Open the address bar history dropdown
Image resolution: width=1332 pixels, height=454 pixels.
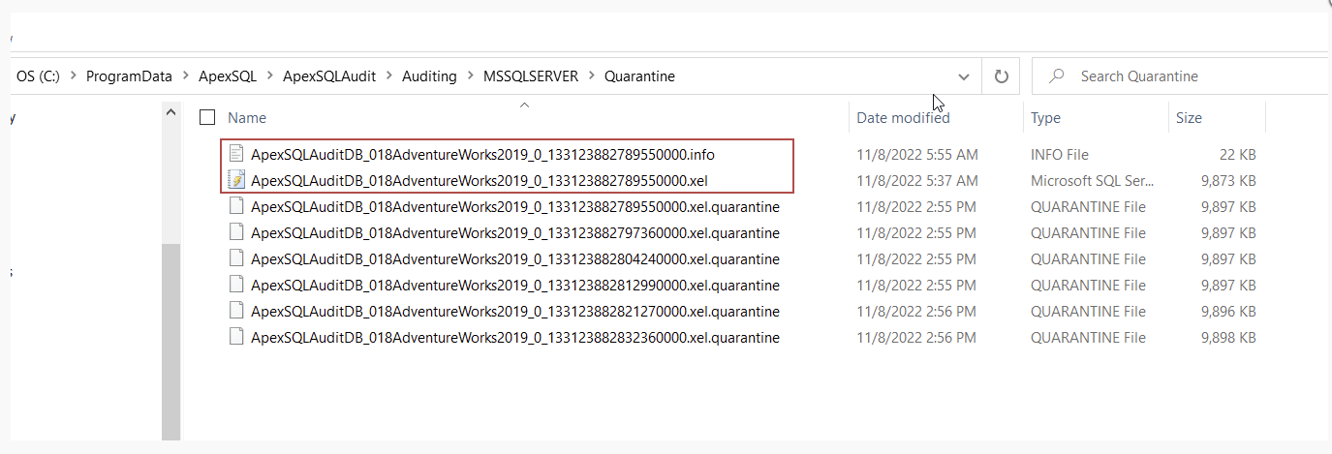coord(964,76)
